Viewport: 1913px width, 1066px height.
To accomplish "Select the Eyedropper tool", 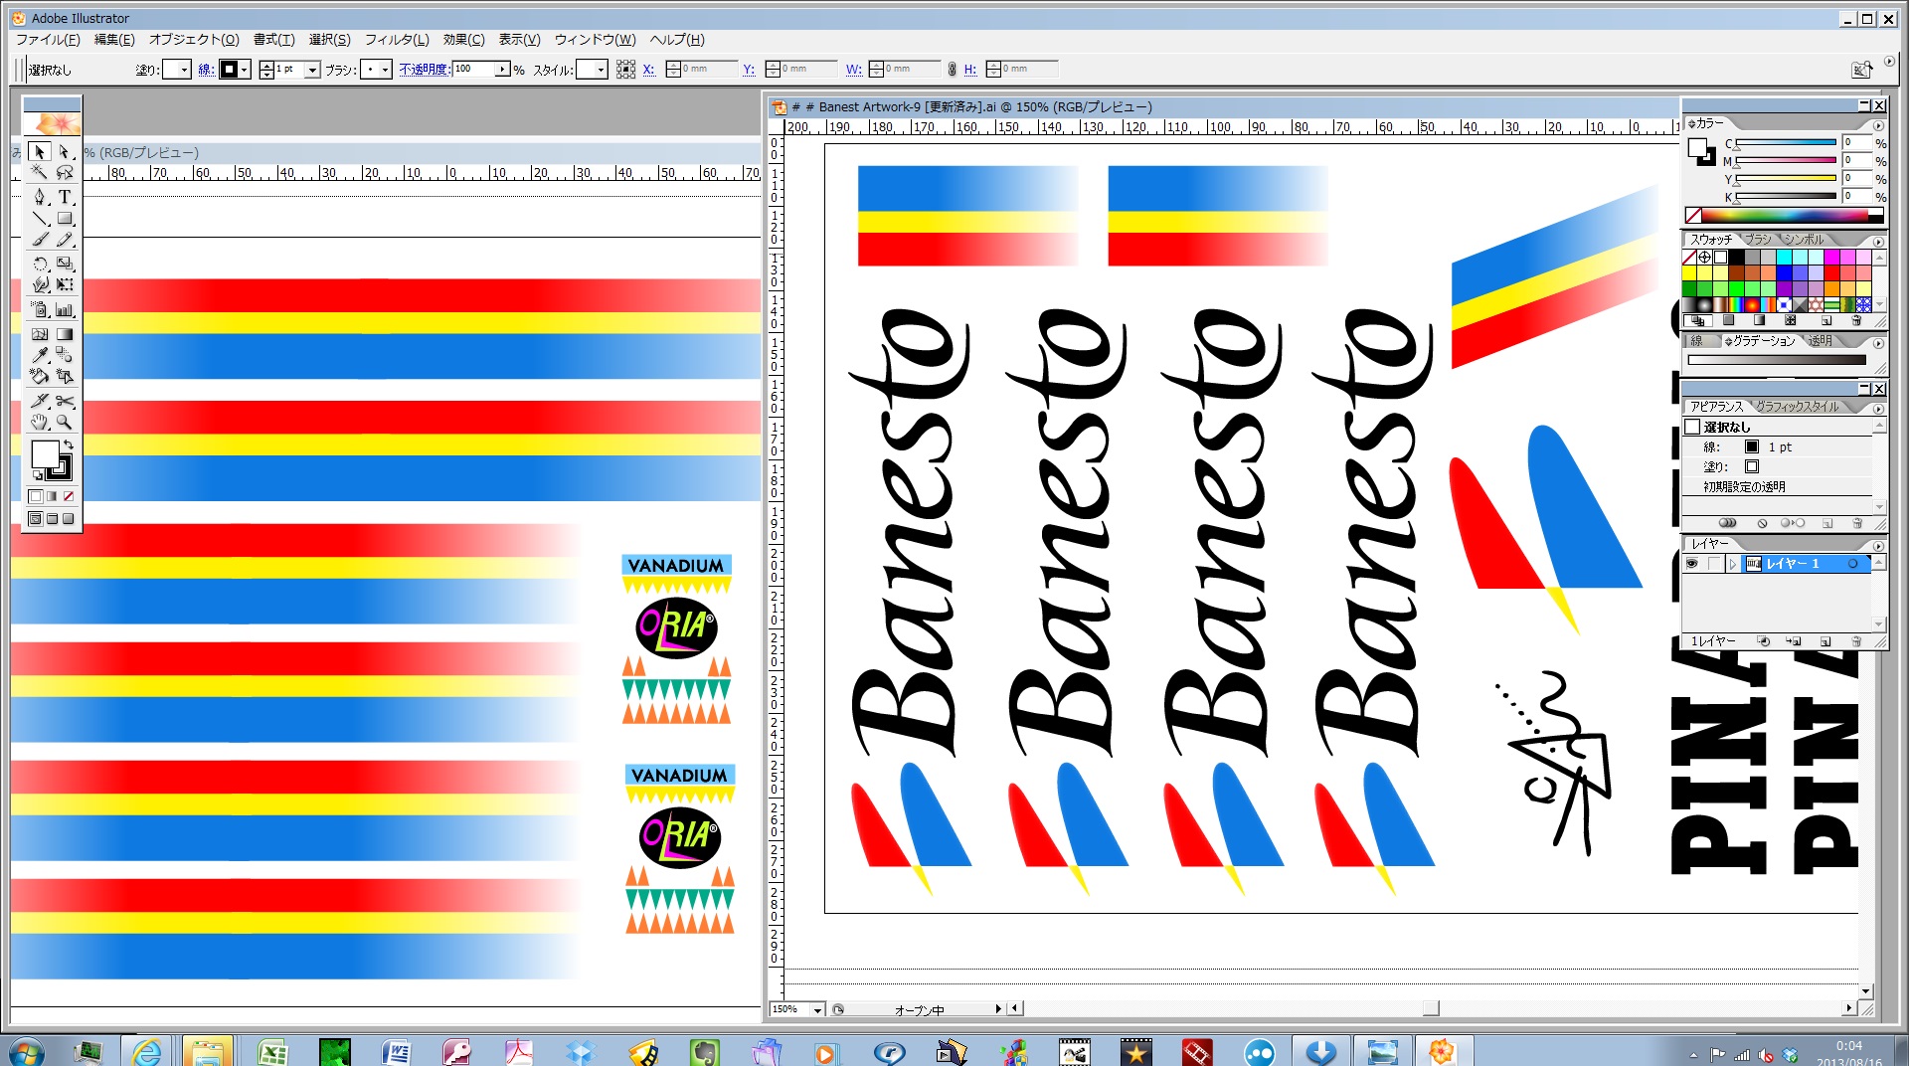I will tap(39, 355).
